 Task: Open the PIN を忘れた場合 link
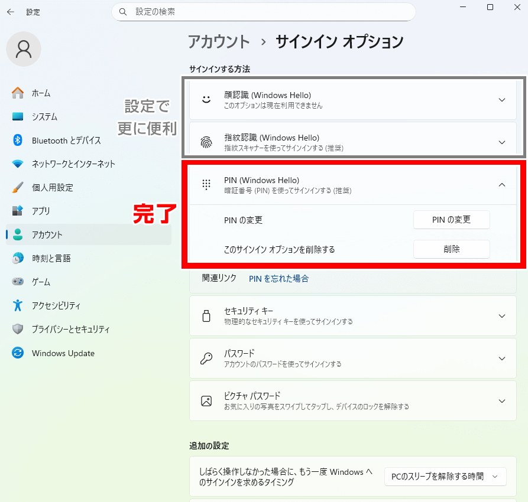point(278,279)
